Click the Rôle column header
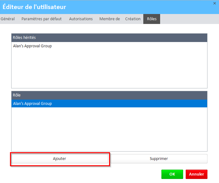The height and width of the screenshot is (183, 219). 109,95
